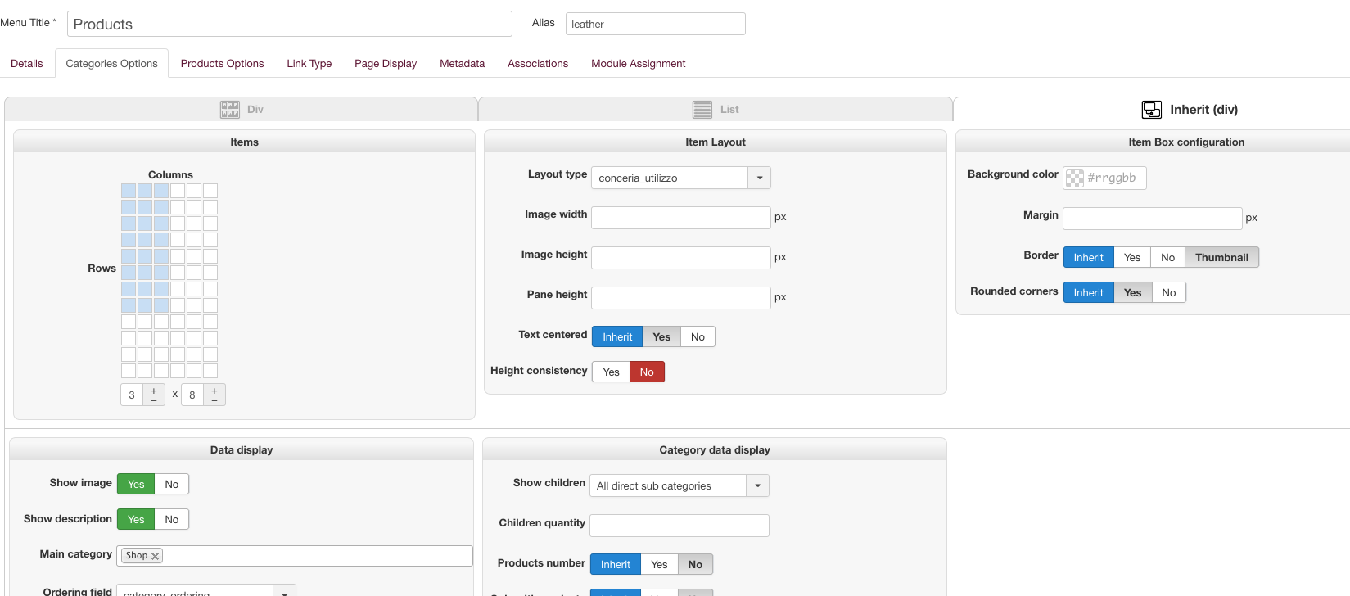Viewport: 1350px width, 596px height.
Task: Click the Inherit (div) layout icon
Action: [x=1151, y=110]
